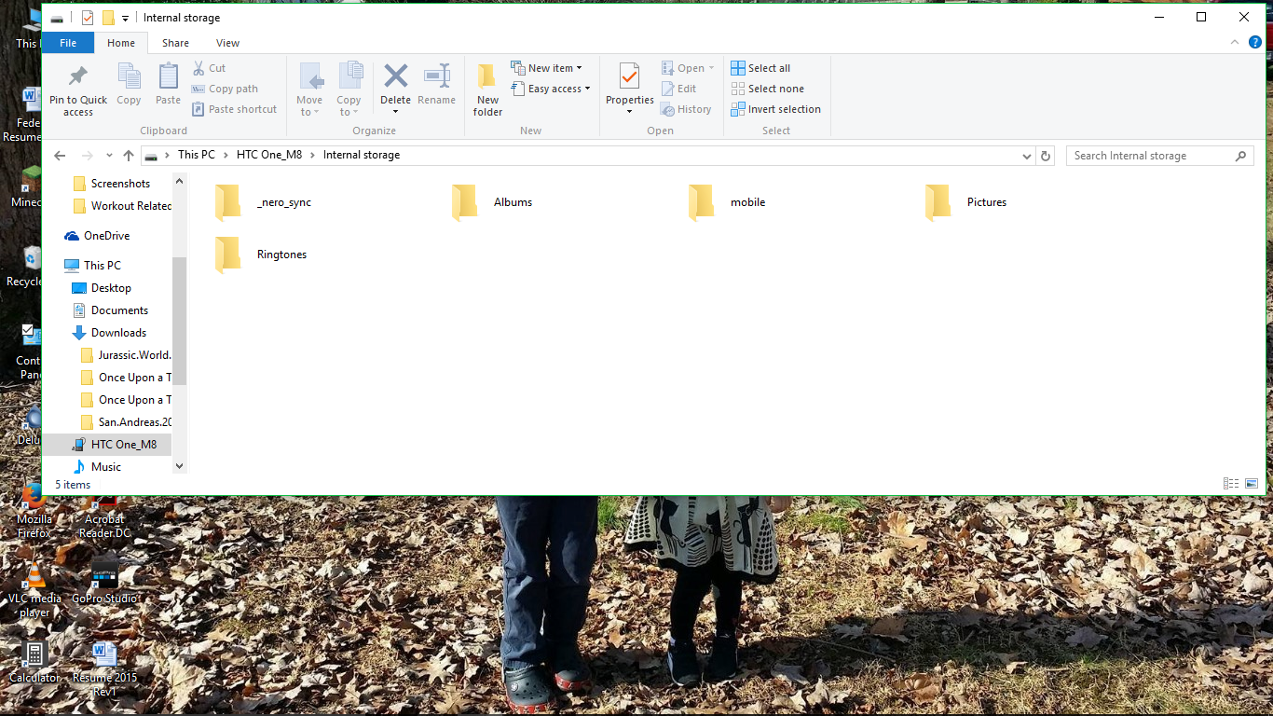Expand the New item dropdown

tap(549, 67)
